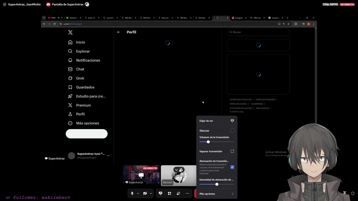
Task: Adjust Intensidad de atenuación slider
Action: 217,184
